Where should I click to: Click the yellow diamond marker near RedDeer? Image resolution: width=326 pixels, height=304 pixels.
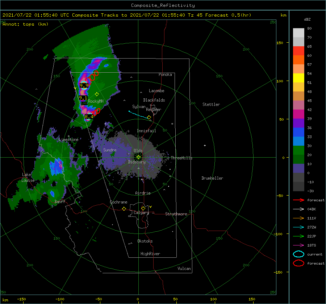(x=149, y=117)
